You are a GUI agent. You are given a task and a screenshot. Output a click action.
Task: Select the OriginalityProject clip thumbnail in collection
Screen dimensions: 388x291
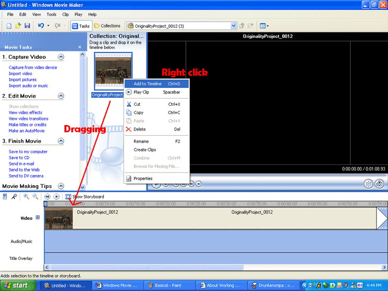(113, 71)
